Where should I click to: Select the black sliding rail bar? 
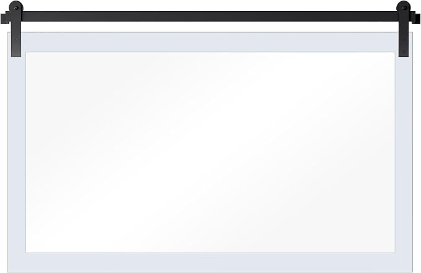point(210,17)
